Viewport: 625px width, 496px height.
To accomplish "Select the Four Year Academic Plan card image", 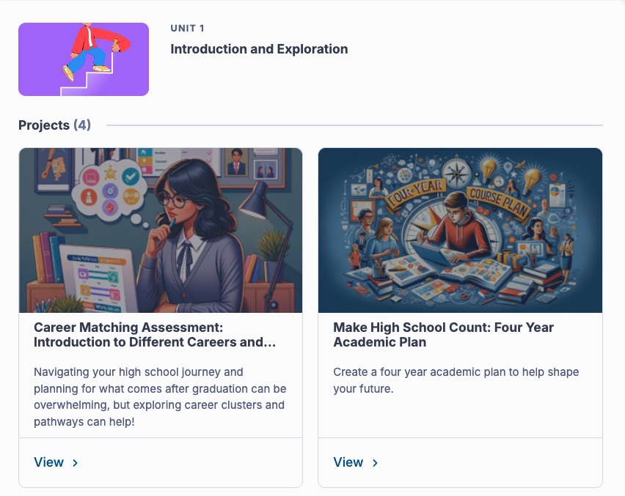I will 460,230.
